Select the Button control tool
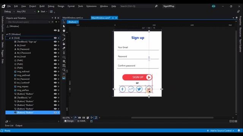 (64, 70)
